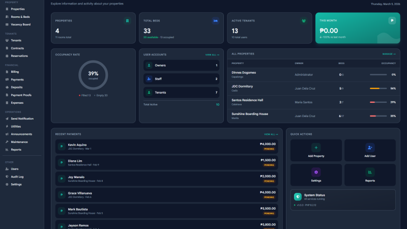Image resolution: width=407 pixels, height=229 pixels.
Task: Click the date Thursday, March 5, 2026
Action: [x=386, y=4]
